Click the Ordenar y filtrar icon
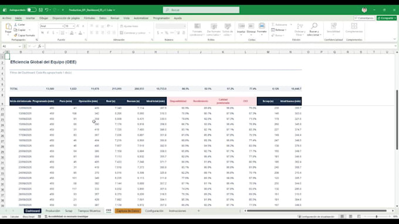This screenshot has width=399, height=224. click(300, 26)
